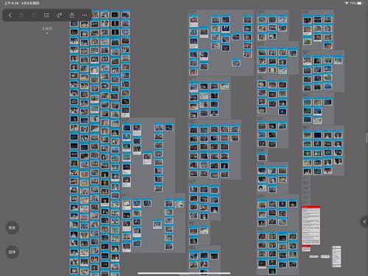Tap the back arrow in toolbar

tap(10, 15)
